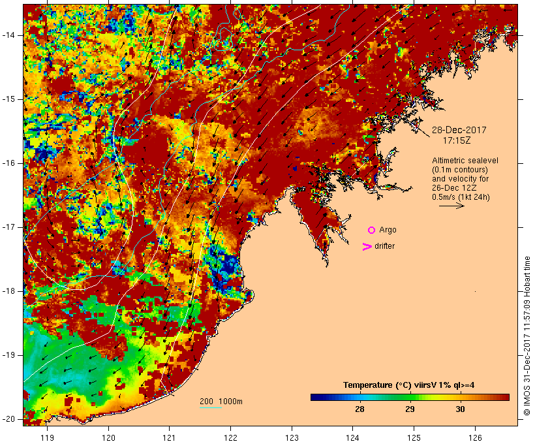The width and height of the screenshot is (535, 444).
Task: Click the temperature color bar
Action: tap(410, 397)
